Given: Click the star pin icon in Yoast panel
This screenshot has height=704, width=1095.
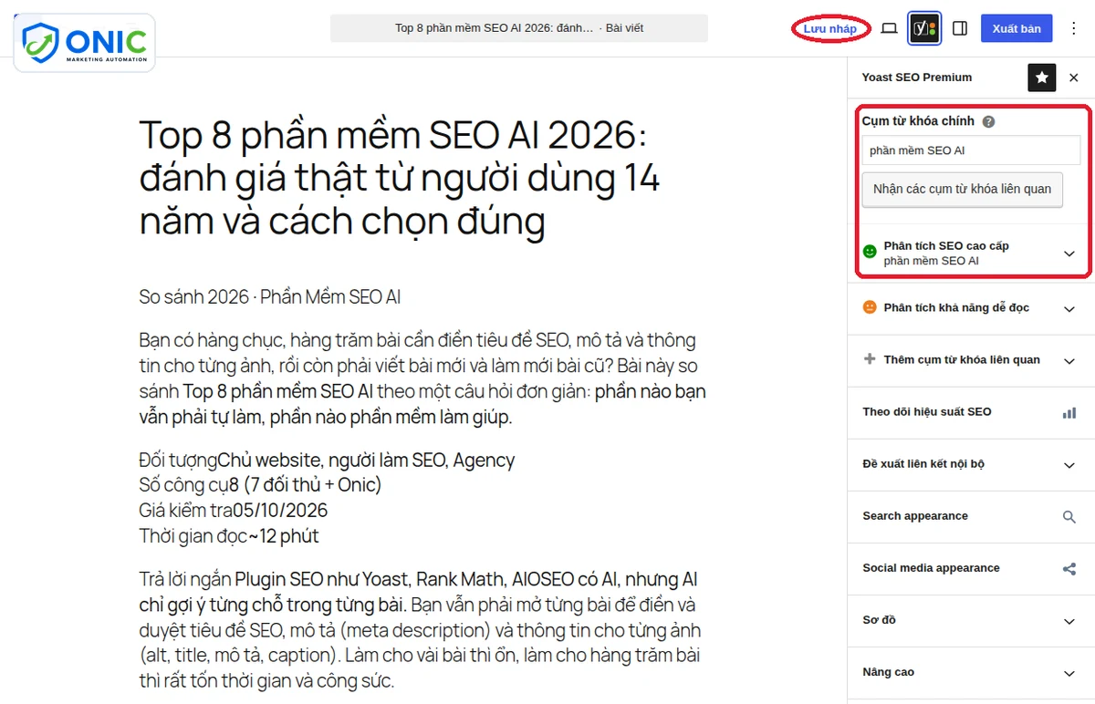Looking at the screenshot, I should (1042, 78).
